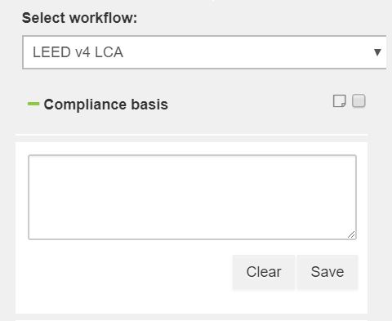
Task: Toggle the square box right of note icon
Action: [x=359, y=100]
